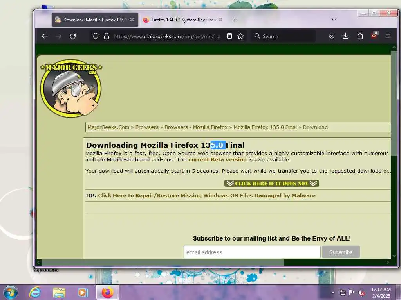The image size is (401, 300).
Task: Close the Download Mozilla Firefox 135.0 tab
Action: tap(132, 20)
